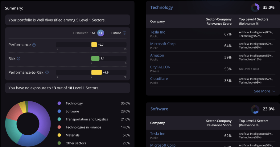
Task: Open the Technology sector heading link
Action: (161, 7)
